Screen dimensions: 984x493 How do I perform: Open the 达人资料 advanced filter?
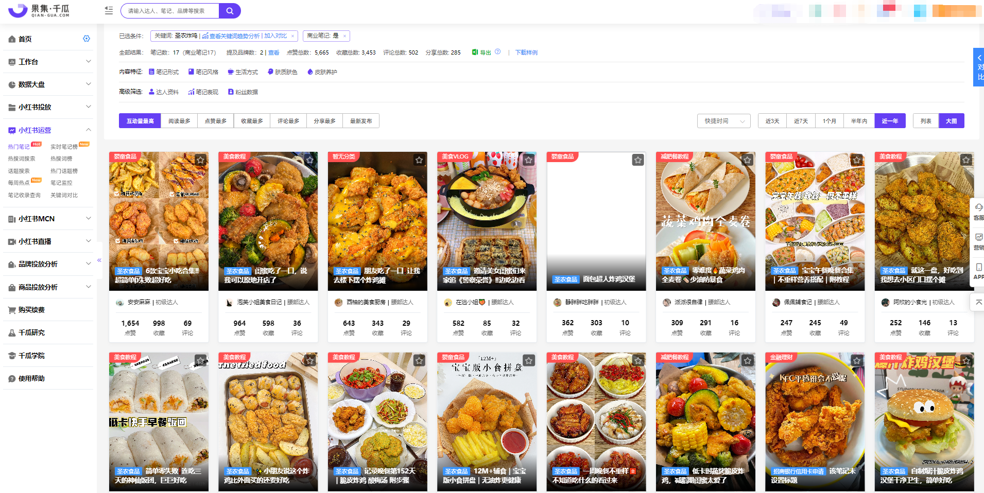click(164, 92)
